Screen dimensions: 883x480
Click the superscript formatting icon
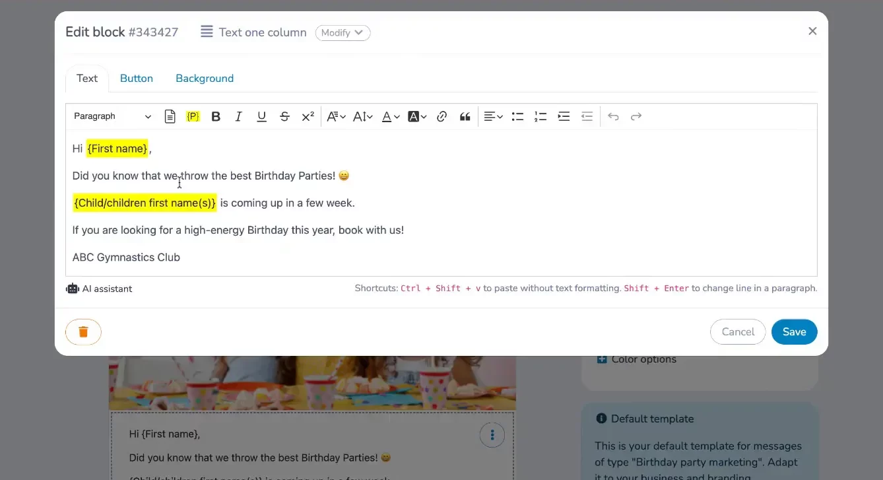click(x=307, y=116)
